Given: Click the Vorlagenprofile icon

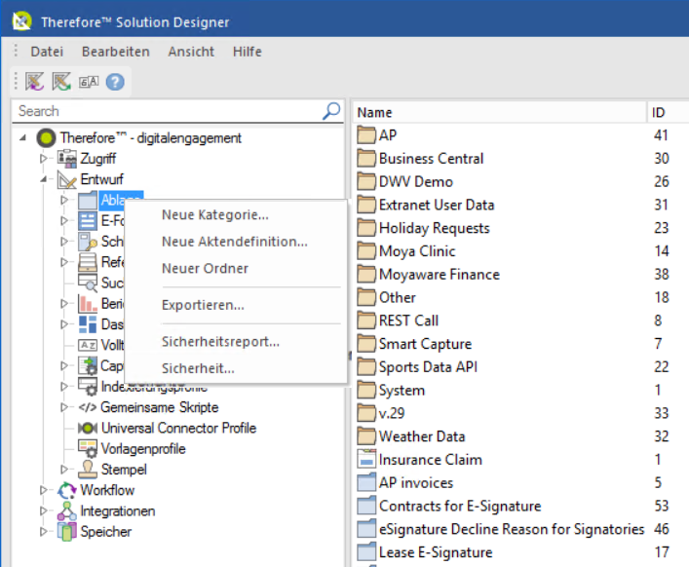Looking at the screenshot, I should [88, 449].
